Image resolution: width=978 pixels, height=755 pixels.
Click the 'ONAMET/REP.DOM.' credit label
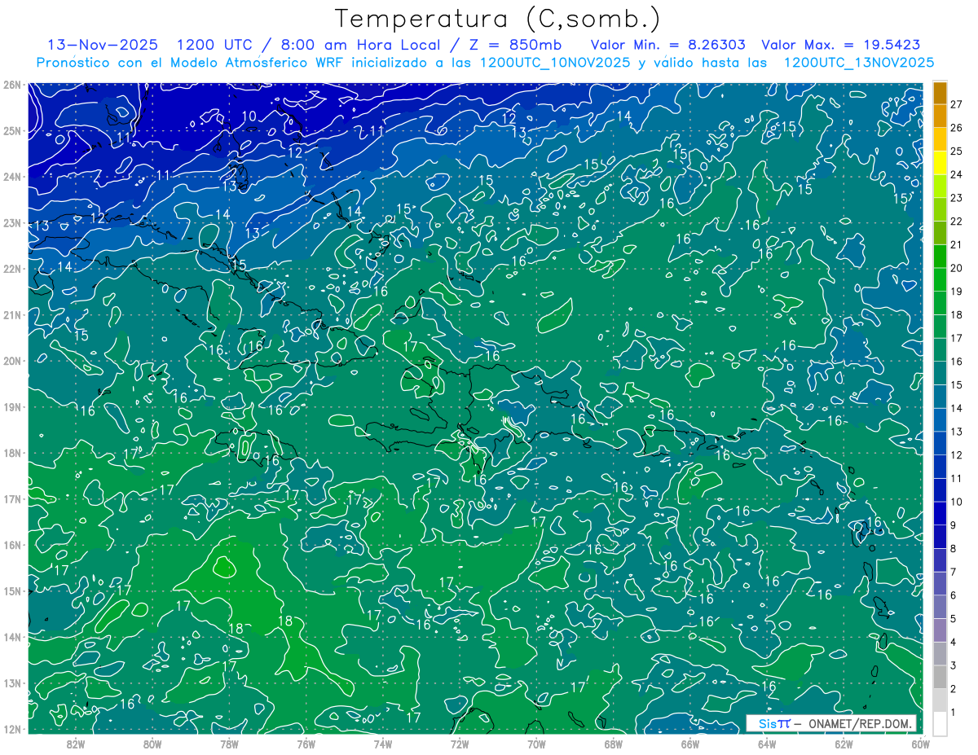click(861, 723)
